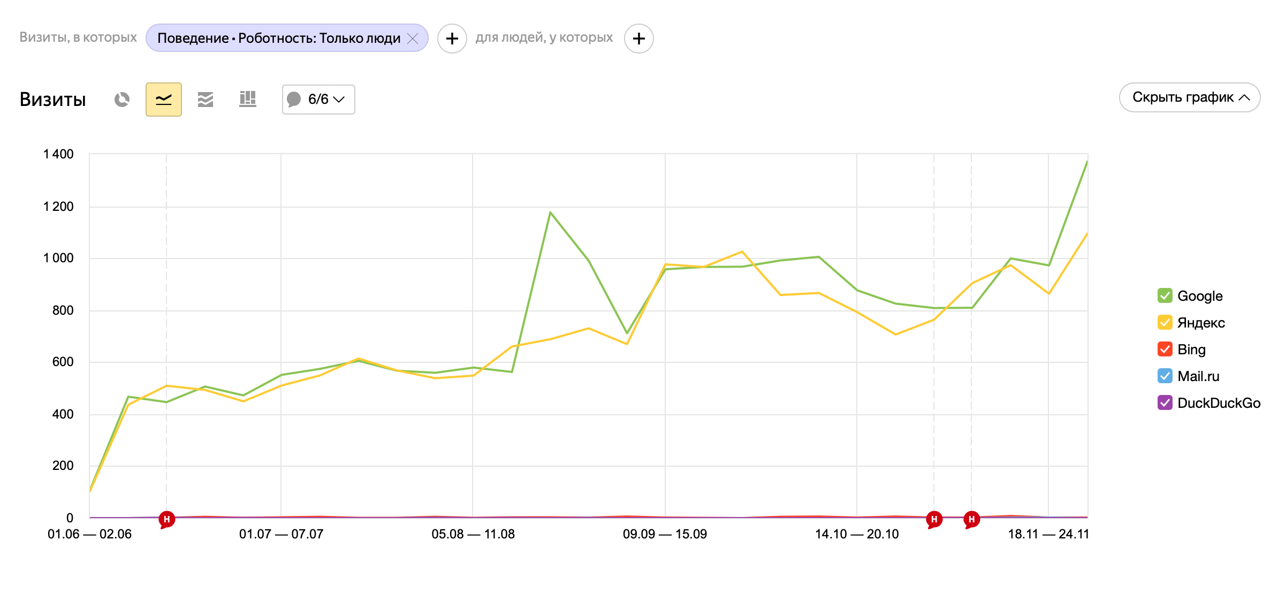
Task: Collapse the chart with 'Скрыть график'
Action: 1189,97
